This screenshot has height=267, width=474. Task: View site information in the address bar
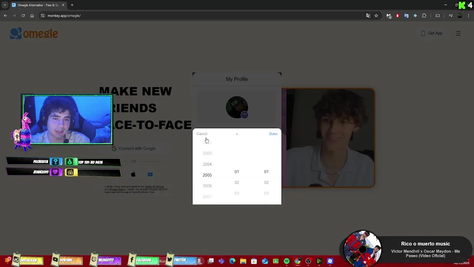(43, 16)
